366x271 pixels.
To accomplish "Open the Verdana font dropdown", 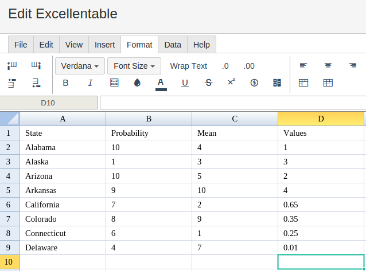I will pos(80,66).
